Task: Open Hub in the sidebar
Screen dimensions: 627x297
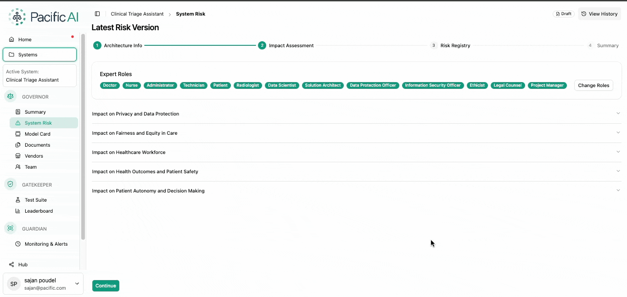Action: click(x=40, y=264)
